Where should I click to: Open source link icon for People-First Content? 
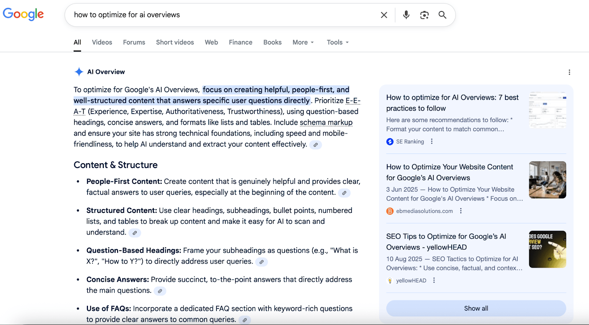[344, 193]
